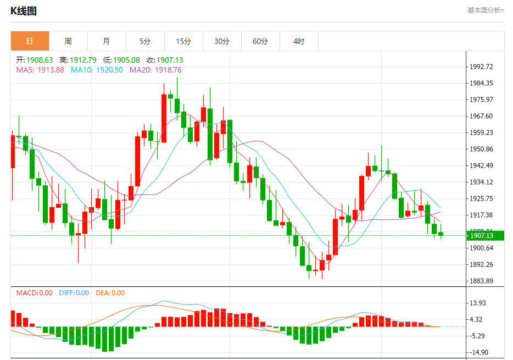The height and width of the screenshot is (360, 513).
Task: Click the low price 1905.08
Action: click(x=127, y=60)
